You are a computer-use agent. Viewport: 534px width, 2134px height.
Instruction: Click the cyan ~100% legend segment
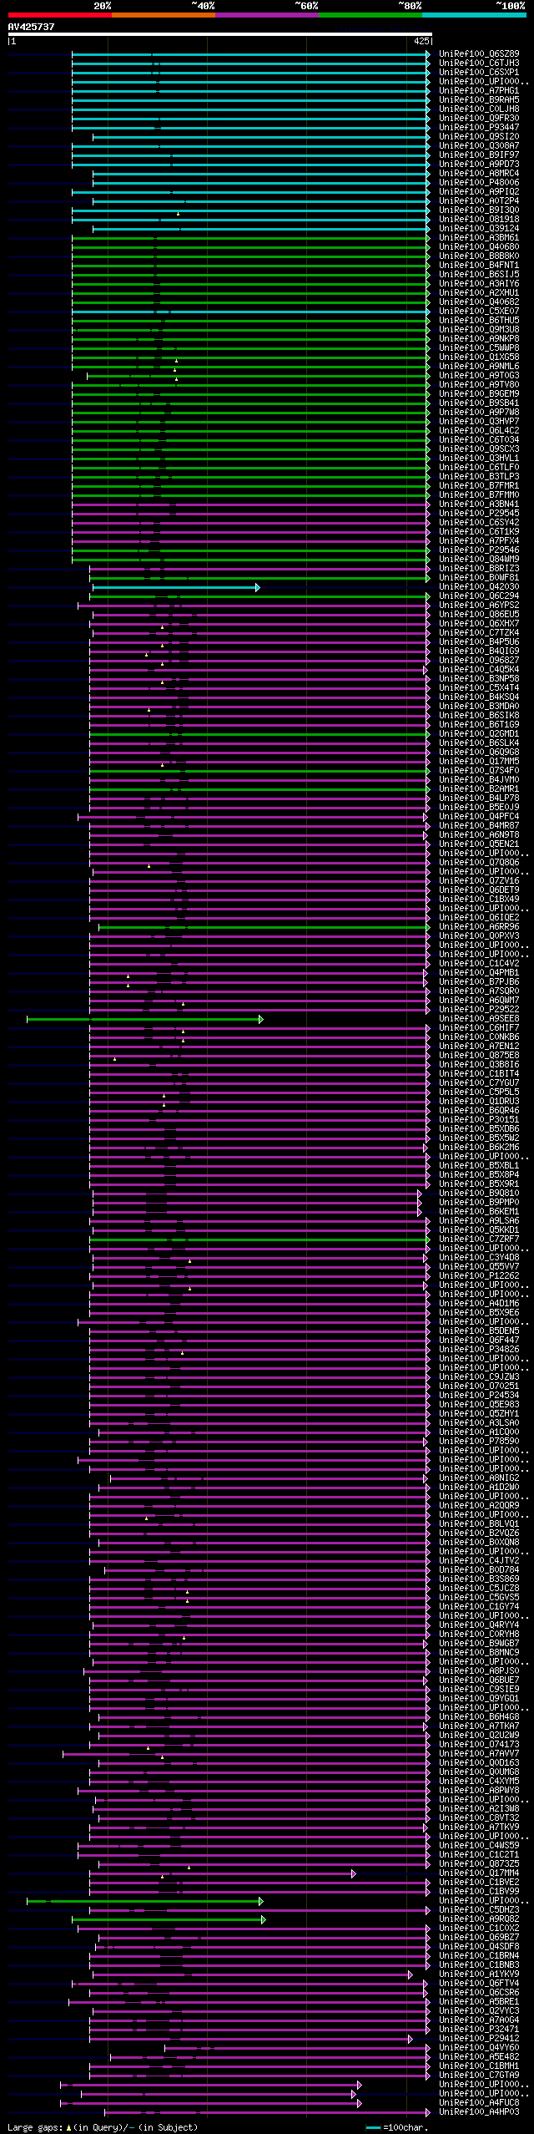point(474,15)
